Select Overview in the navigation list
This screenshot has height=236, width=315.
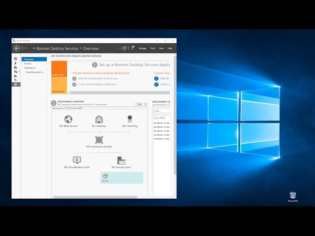point(34,59)
